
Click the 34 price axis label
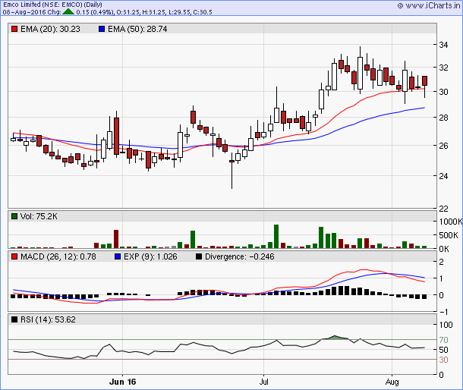[x=443, y=45]
